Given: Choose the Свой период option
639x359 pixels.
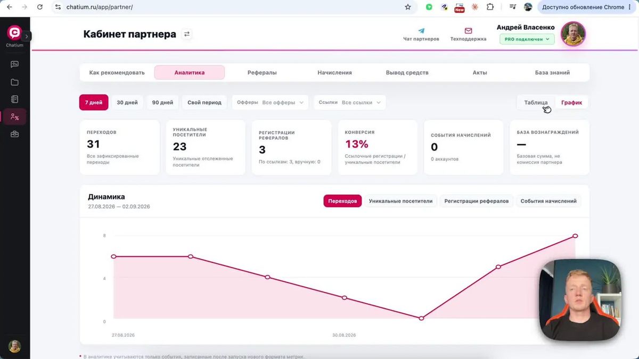Looking at the screenshot, I should [x=204, y=103].
